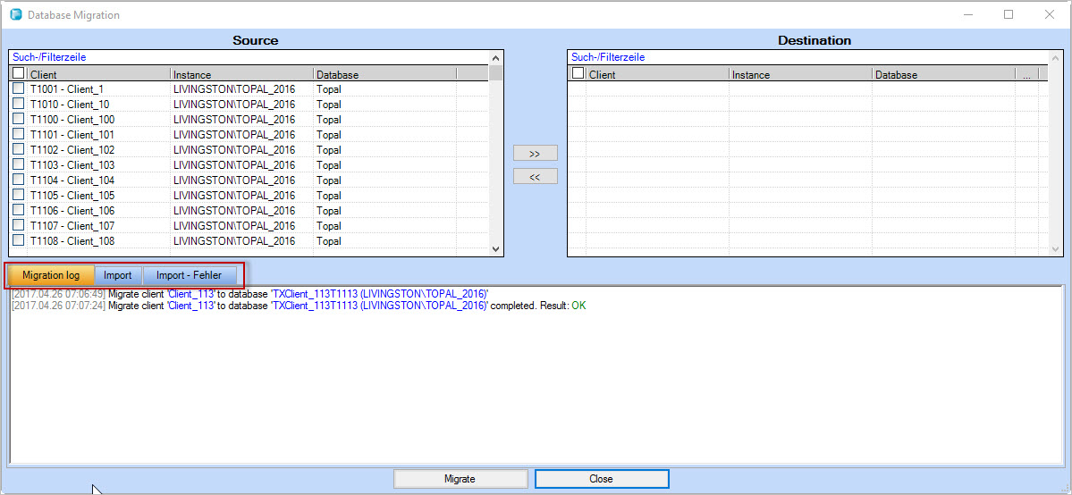Viewport: 1072px width, 495px height.
Task: Toggle the select-all checkbox in Source header
Action: (x=18, y=74)
